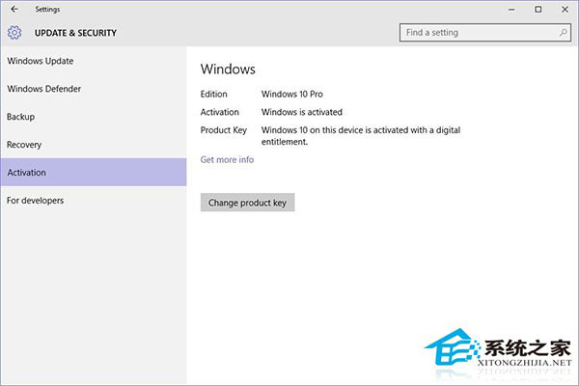579x386 pixels.
Task: Minimize the Settings window
Action: (x=511, y=10)
